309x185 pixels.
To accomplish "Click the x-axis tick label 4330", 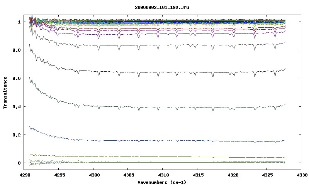I will (x=302, y=175).
